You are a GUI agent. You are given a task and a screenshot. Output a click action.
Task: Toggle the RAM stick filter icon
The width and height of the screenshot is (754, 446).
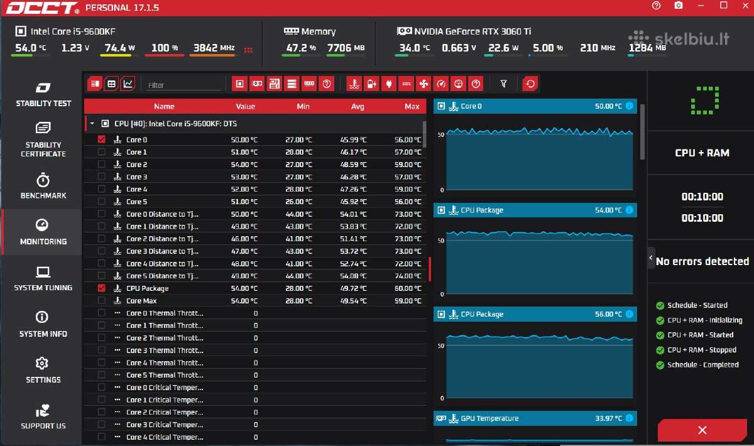pyautogui.click(x=309, y=84)
